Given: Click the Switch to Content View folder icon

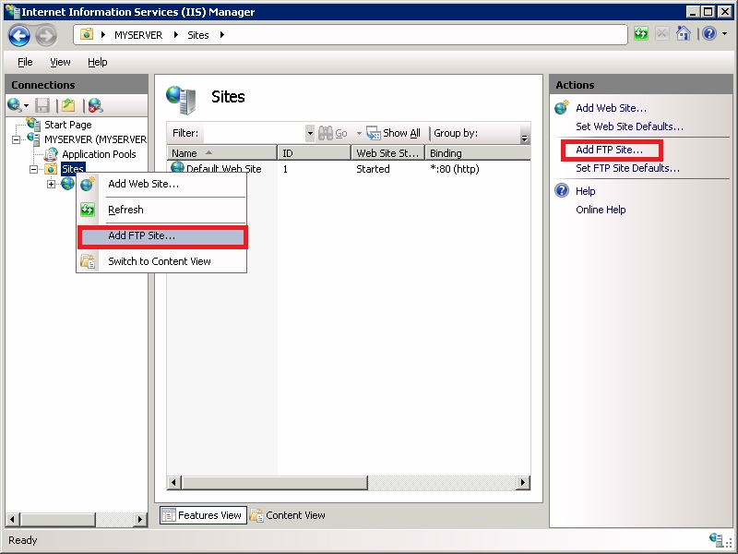Looking at the screenshot, I should [x=88, y=261].
